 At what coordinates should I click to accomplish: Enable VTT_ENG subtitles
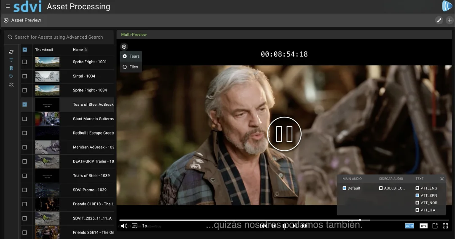coord(417,188)
